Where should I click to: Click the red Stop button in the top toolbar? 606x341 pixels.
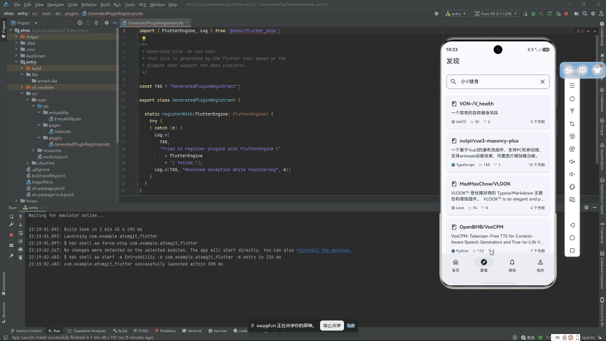pyautogui.click(x=566, y=13)
